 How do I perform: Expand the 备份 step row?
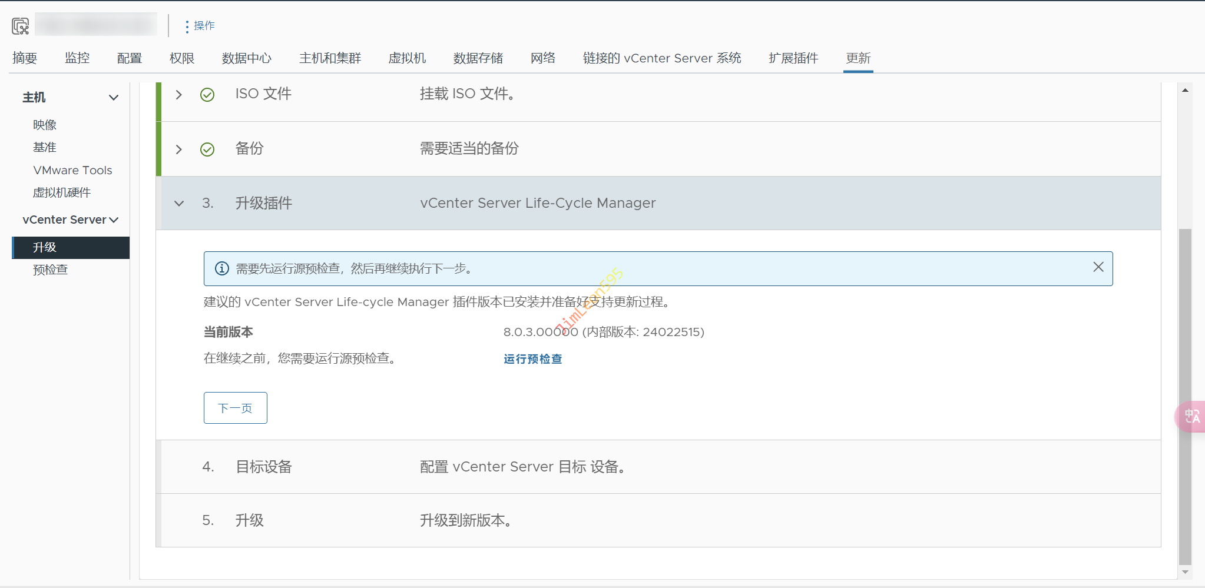click(x=179, y=150)
